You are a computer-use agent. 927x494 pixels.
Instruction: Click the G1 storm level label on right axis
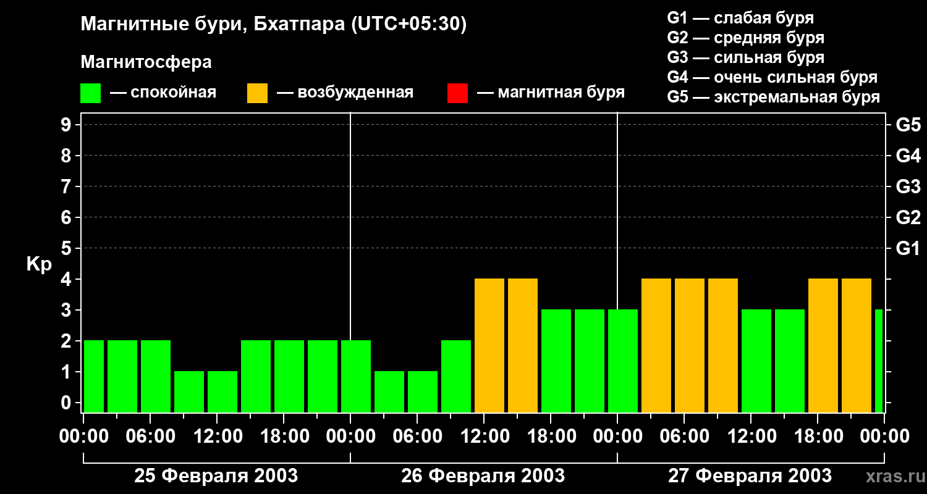(x=908, y=248)
